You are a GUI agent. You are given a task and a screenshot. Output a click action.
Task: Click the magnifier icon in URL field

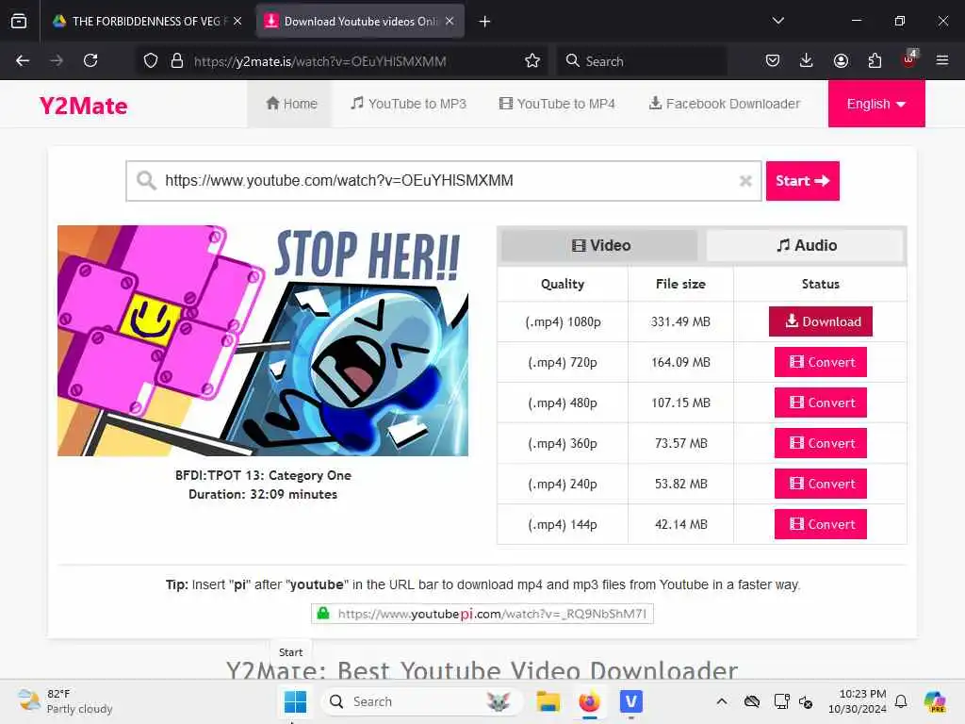coord(146,181)
